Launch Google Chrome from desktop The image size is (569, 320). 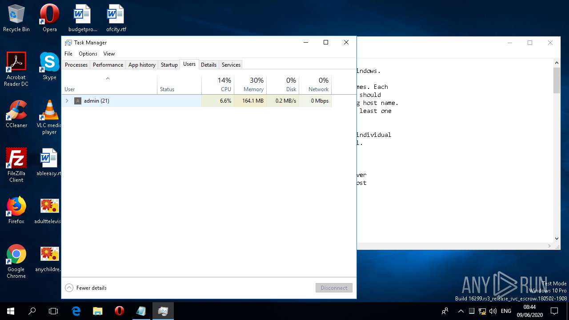pyautogui.click(x=16, y=261)
